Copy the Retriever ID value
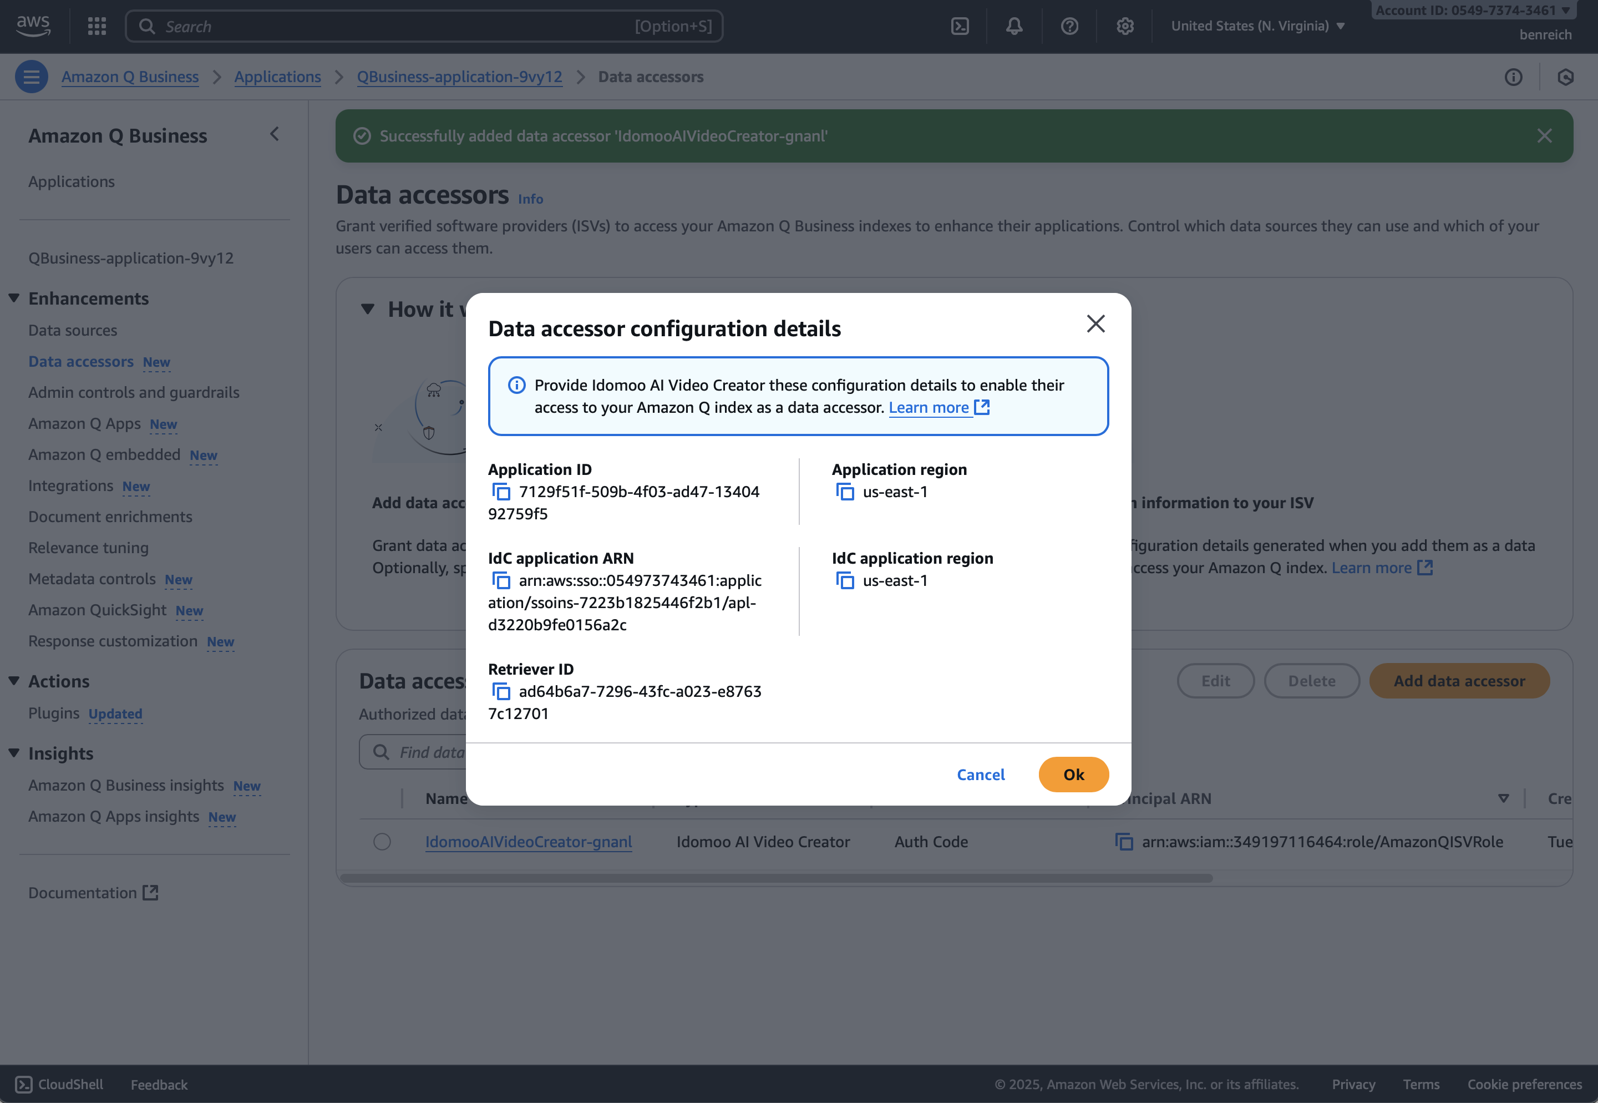1598x1103 pixels. pyautogui.click(x=501, y=692)
